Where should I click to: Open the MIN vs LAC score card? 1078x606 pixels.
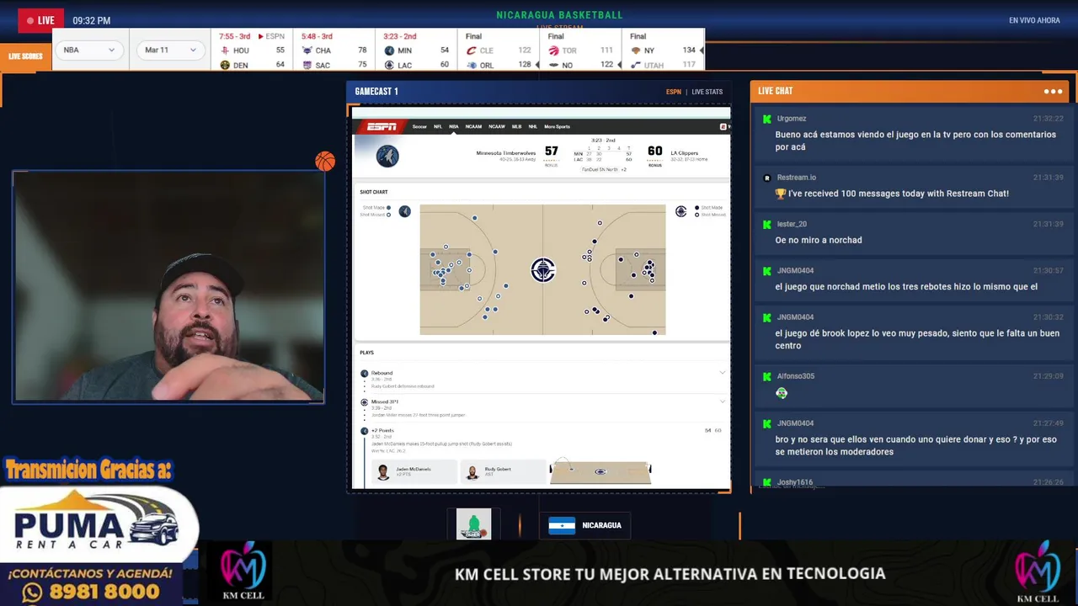tap(417, 50)
